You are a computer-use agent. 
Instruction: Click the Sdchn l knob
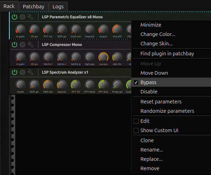tap(48, 57)
